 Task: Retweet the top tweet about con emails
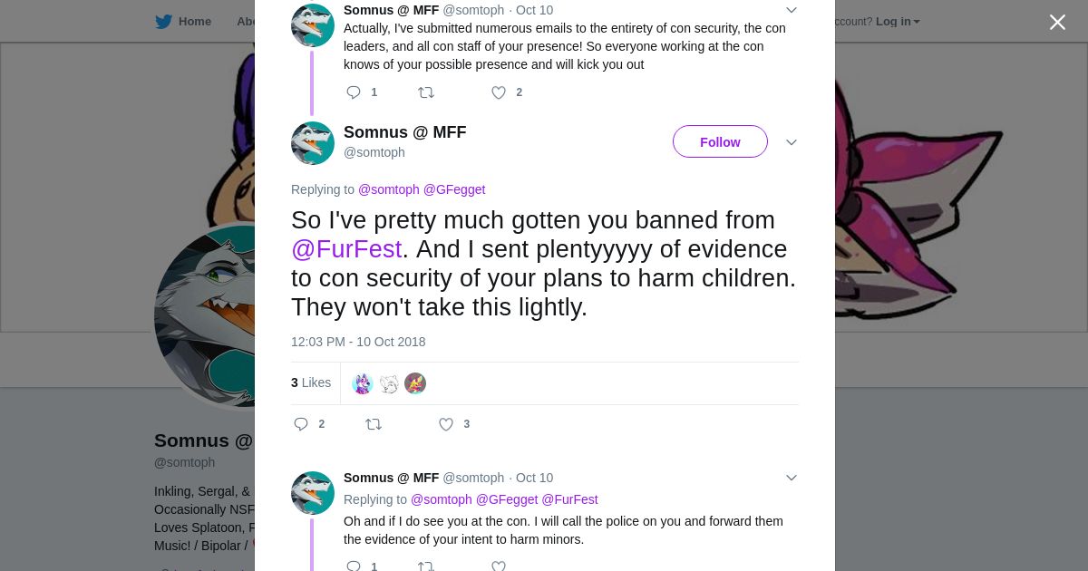[x=426, y=92]
